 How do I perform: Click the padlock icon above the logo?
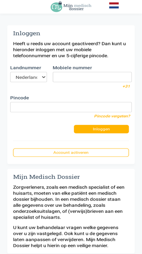(x=60, y=3)
